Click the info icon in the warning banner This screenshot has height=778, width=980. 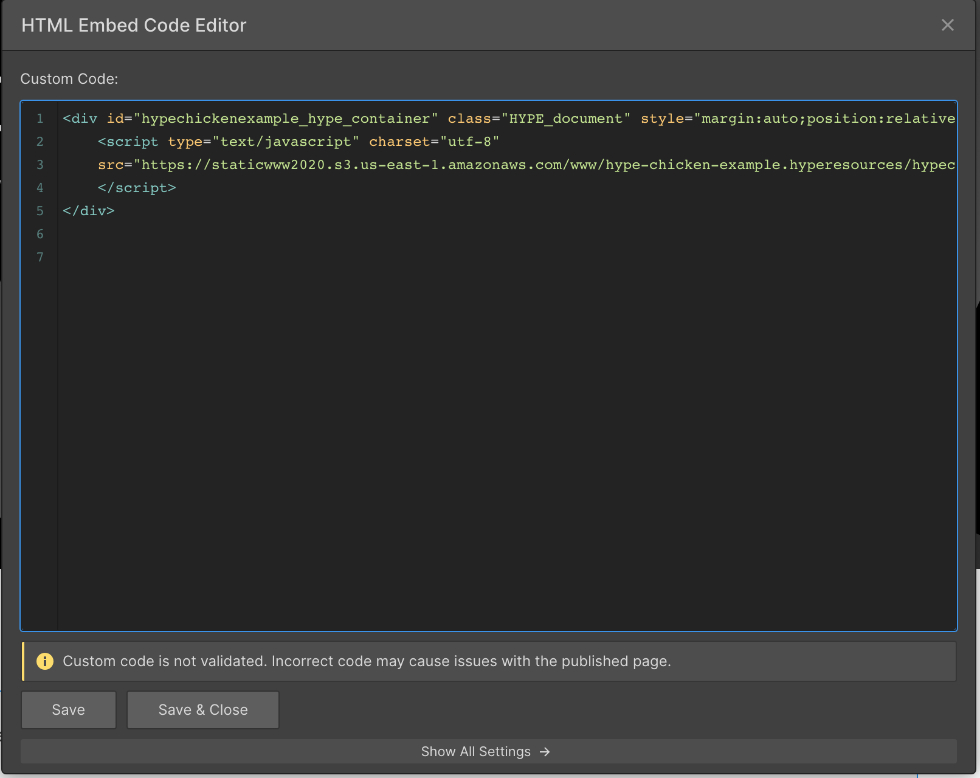point(45,661)
